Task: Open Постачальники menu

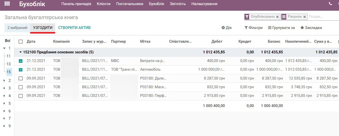Action: pyautogui.click(x=130, y=4)
